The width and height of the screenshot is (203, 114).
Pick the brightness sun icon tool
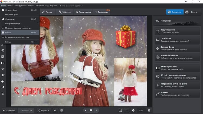pos(3,69)
